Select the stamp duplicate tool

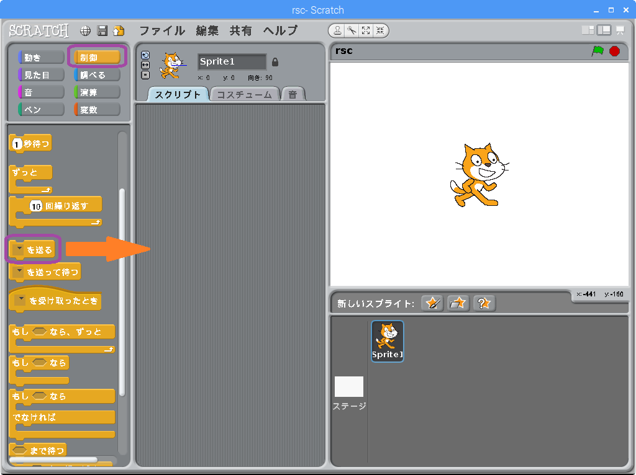point(337,30)
